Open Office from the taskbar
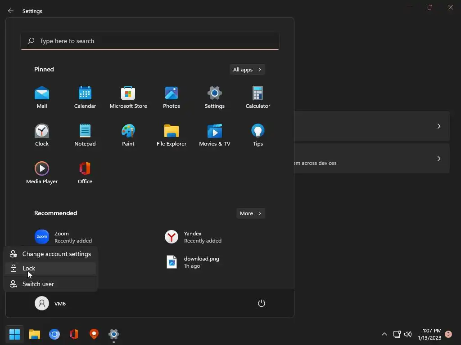Screen dimensions: 461x345 click(74, 334)
